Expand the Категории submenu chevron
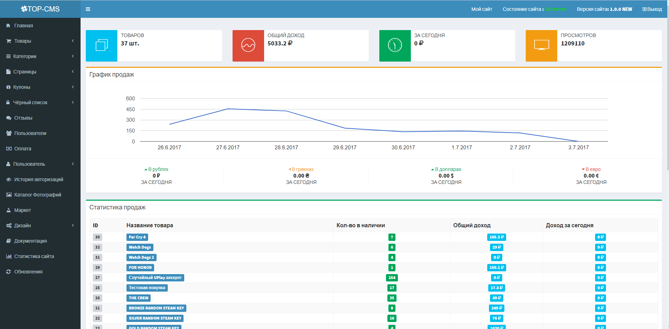This screenshot has width=669, height=329. (x=73, y=56)
